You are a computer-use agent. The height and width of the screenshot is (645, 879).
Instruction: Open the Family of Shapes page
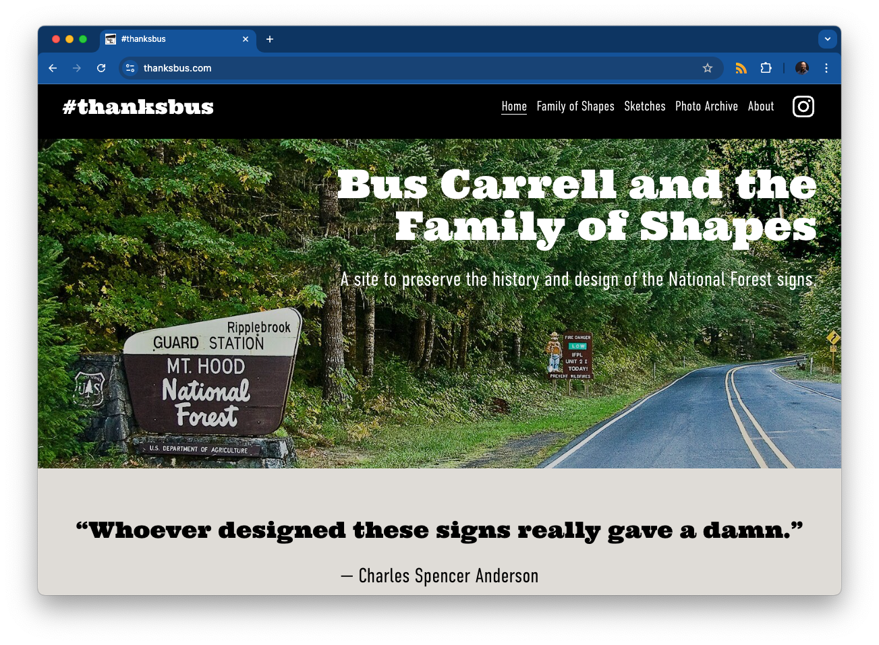(575, 106)
